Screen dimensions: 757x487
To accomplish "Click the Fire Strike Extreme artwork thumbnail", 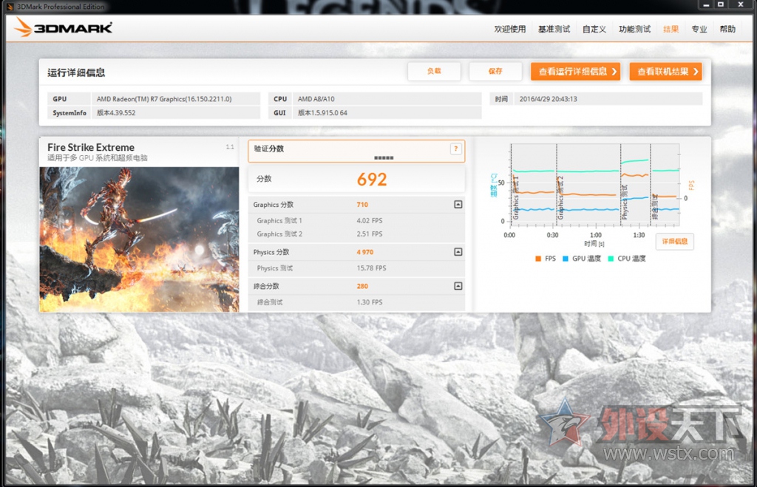I will click(x=139, y=239).
